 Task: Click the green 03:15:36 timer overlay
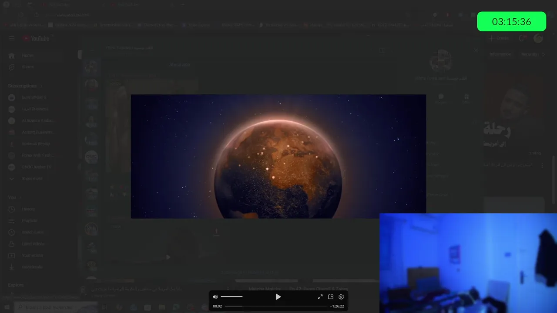(x=511, y=22)
